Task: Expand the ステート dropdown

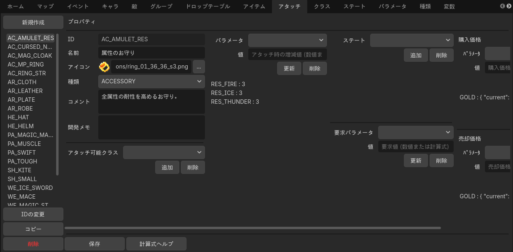Action: [412, 40]
